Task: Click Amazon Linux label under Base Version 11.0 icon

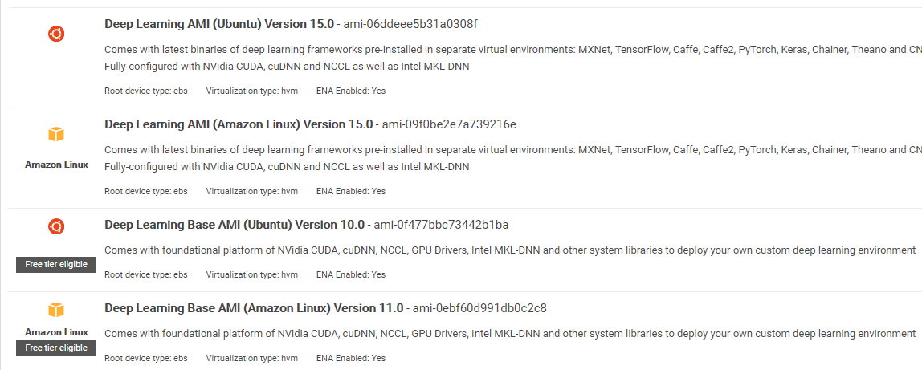Action: 56,332
